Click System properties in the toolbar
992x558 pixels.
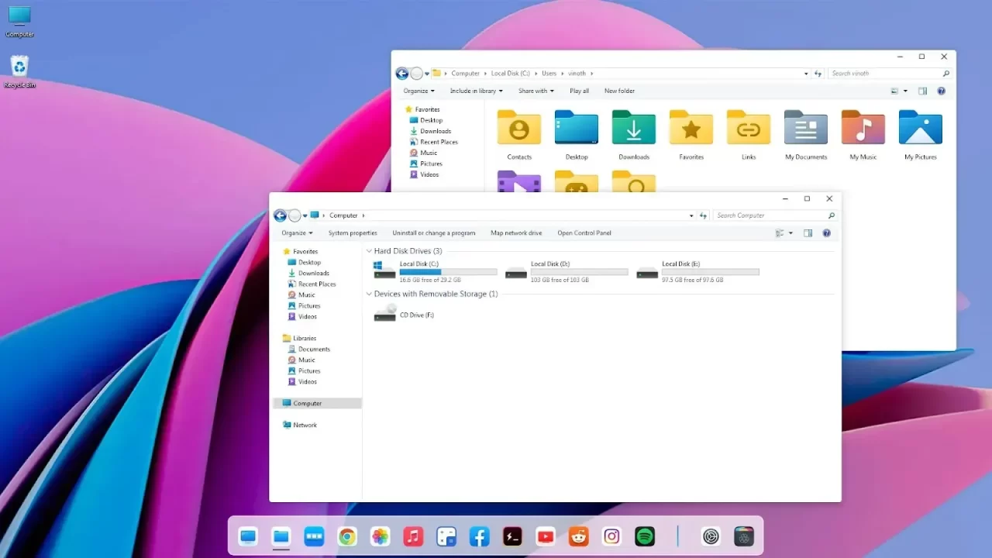(x=353, y=233)
